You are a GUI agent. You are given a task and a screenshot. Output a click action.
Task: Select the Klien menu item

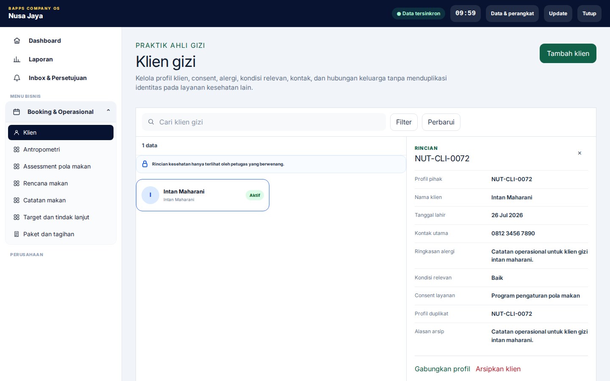tap(61, 133)
